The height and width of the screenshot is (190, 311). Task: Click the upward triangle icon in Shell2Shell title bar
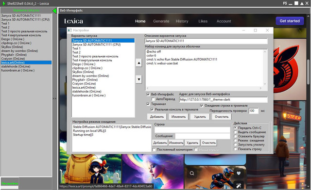302,3
